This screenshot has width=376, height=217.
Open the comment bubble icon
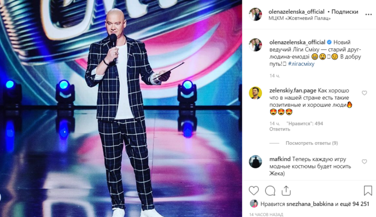coord(270,191)
